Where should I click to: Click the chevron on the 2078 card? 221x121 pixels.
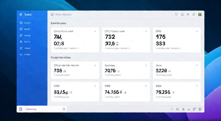pyautogui.click(x=146, y=65)
